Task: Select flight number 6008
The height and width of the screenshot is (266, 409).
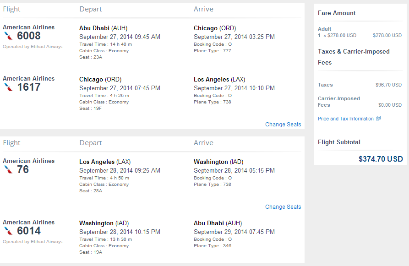Action: (29, 36)
